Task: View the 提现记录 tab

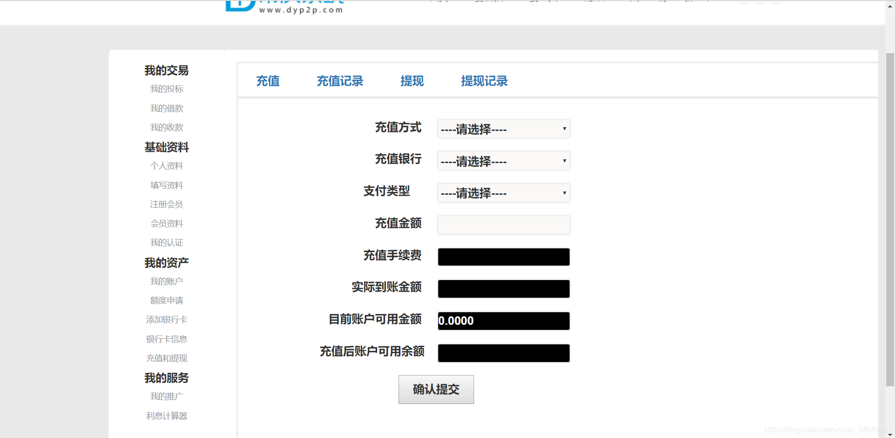Action: point(484,81)
